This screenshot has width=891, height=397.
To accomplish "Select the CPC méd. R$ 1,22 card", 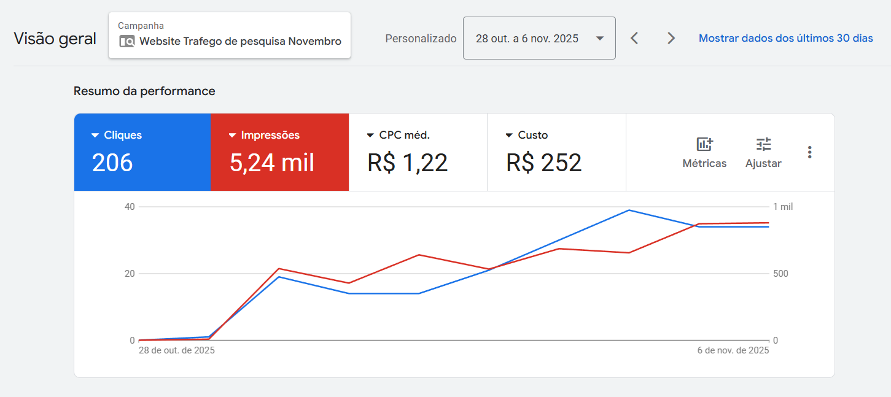I will tap(418, 152).
